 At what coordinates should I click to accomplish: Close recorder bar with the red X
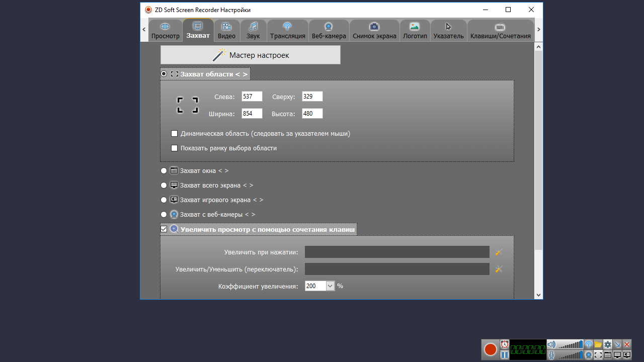(x=627, y=344)
